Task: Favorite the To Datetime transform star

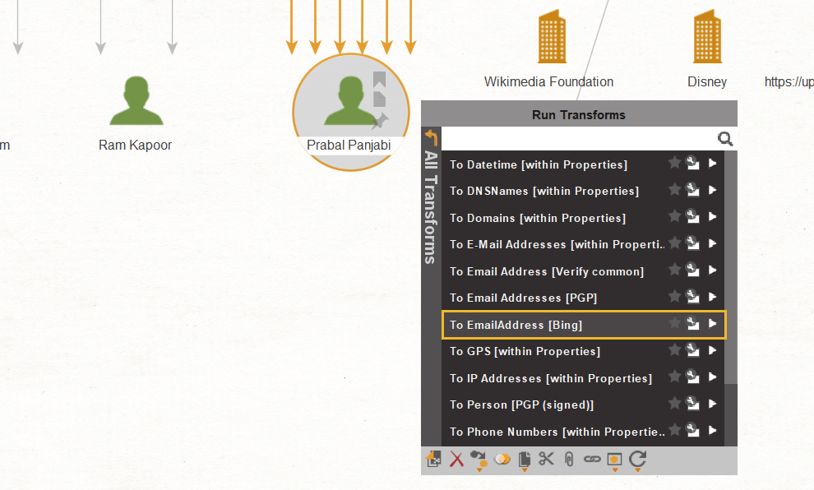Action: (674, 163)
